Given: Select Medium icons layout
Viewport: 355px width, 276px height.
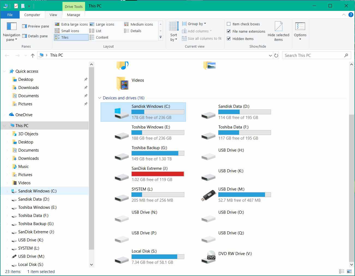Looking at the screenshot, I should 139,24.
